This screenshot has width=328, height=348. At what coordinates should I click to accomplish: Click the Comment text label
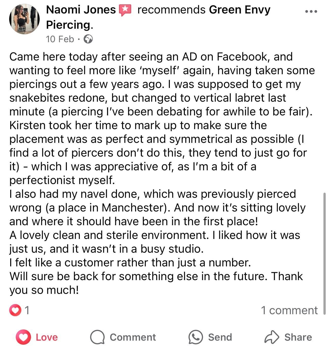133,337
